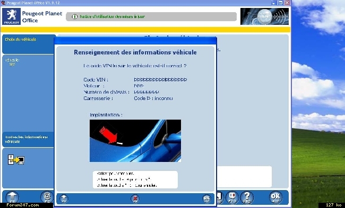Close the Peugeot Planet Office window

coord(287,3)
